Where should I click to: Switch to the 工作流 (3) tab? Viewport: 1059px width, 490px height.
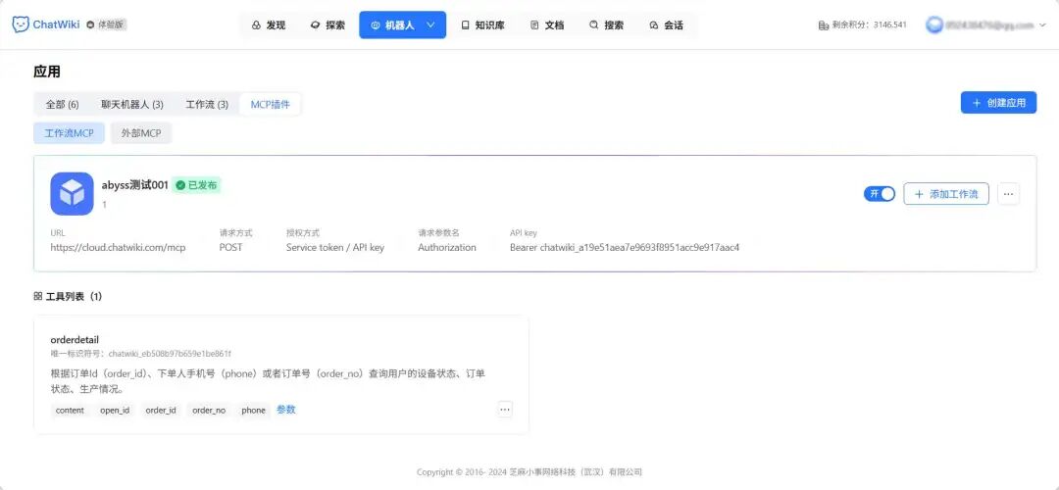[x=207, y=104]
